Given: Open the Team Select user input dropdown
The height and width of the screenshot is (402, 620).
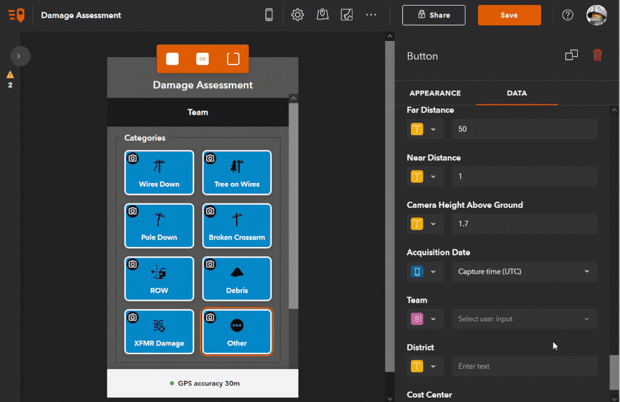Looking at the screenshot, I should [524, 319].
